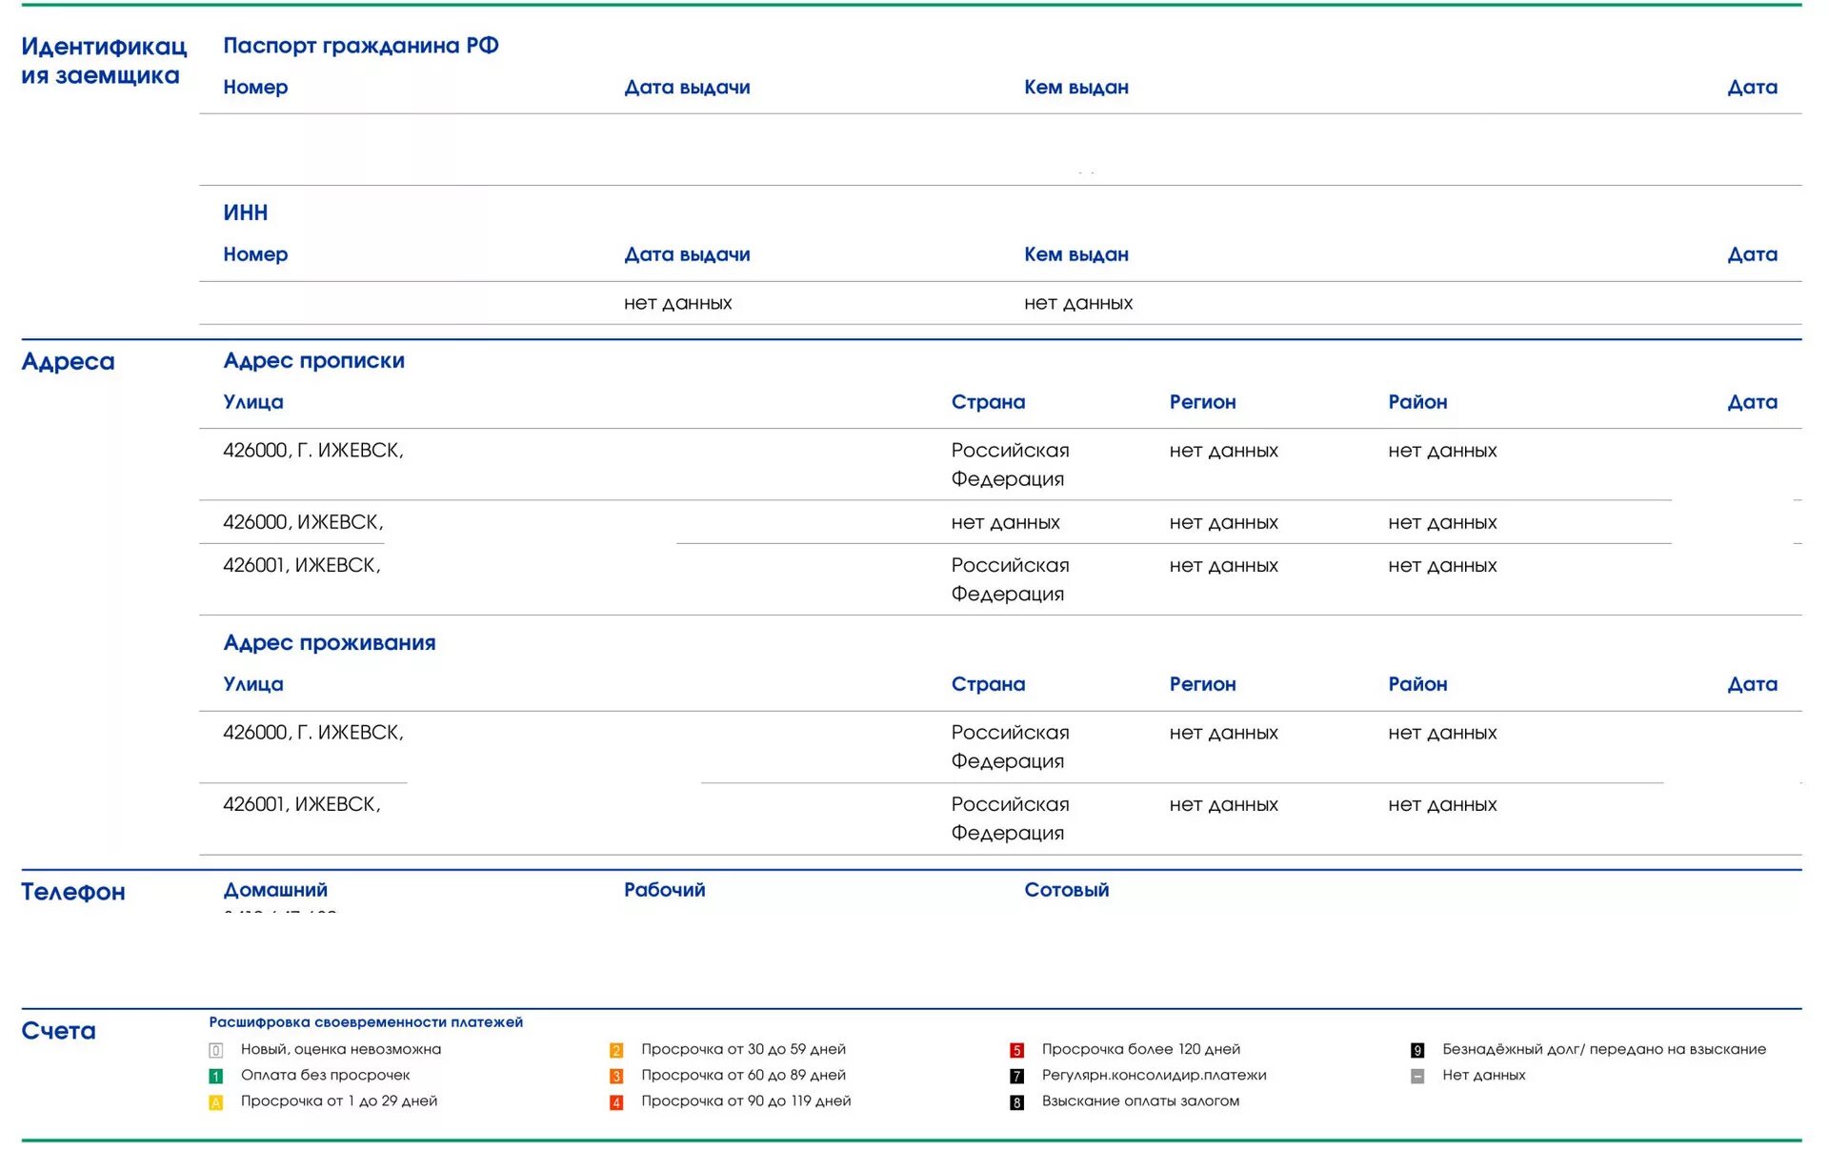Click the gray dash 'Нет данных' legend square
The image size is (1828, 1151).
point(1417,1076)
